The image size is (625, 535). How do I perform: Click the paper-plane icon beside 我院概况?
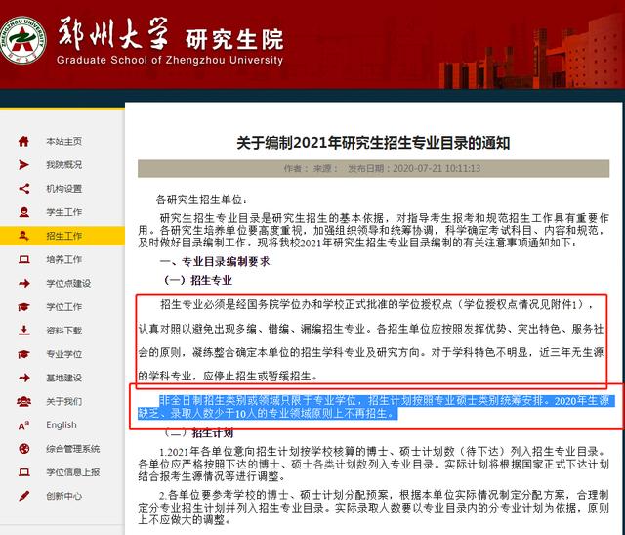pos(23,165)
